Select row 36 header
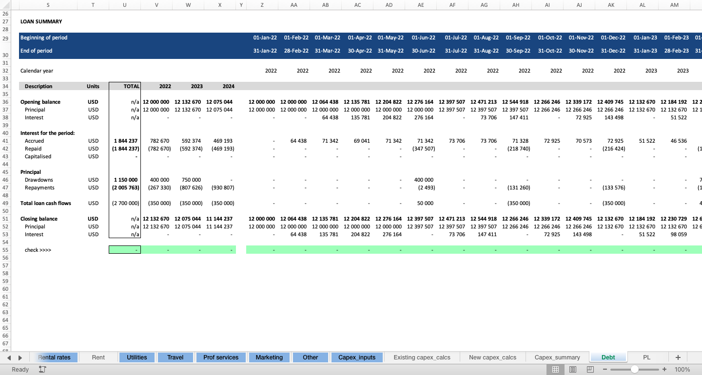The image size is (702, 375). click(6, 102)
